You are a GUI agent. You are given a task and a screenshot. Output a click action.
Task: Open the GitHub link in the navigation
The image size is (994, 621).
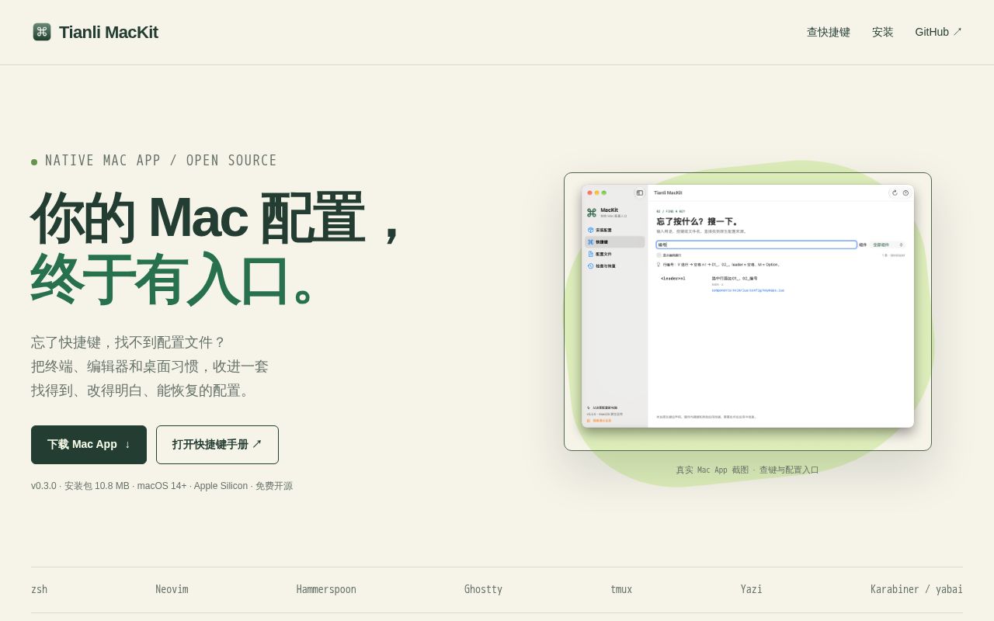click(939, 32)
